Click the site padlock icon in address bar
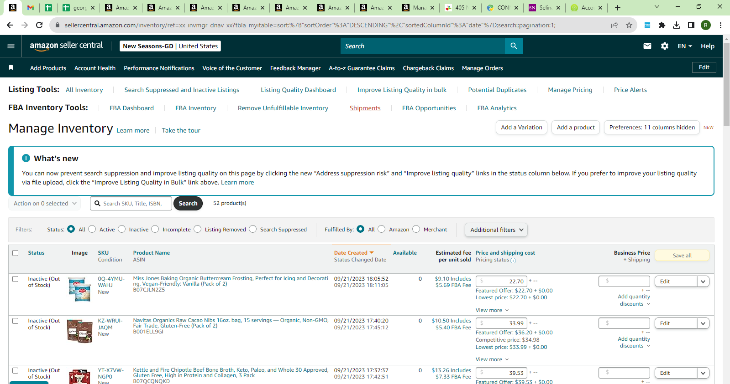730x384 pixels. pyautogui.click(x=58, y=25)
